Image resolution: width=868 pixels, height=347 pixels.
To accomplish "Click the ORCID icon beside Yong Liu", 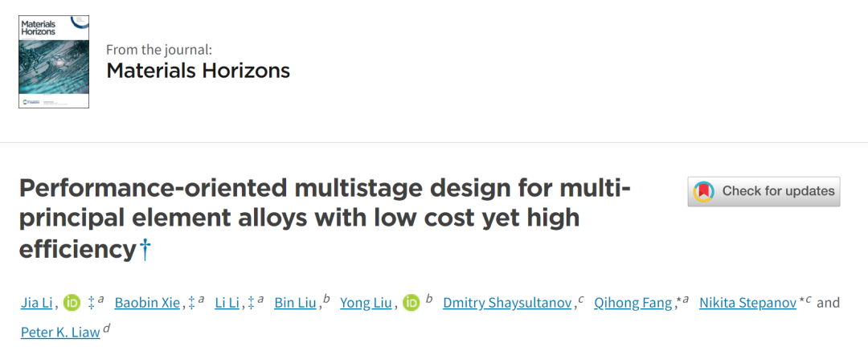I will point(411,303).
